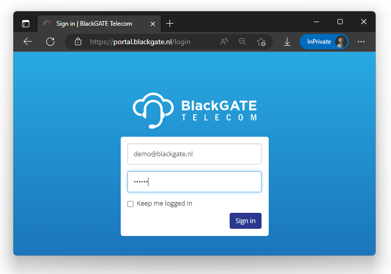Viewport: 391px width, 274px height.
Task: Click the zoom out magnifier icon
Action: click(x=243, y=42)
